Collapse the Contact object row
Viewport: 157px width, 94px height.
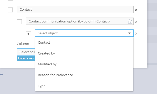click(10, 10)
